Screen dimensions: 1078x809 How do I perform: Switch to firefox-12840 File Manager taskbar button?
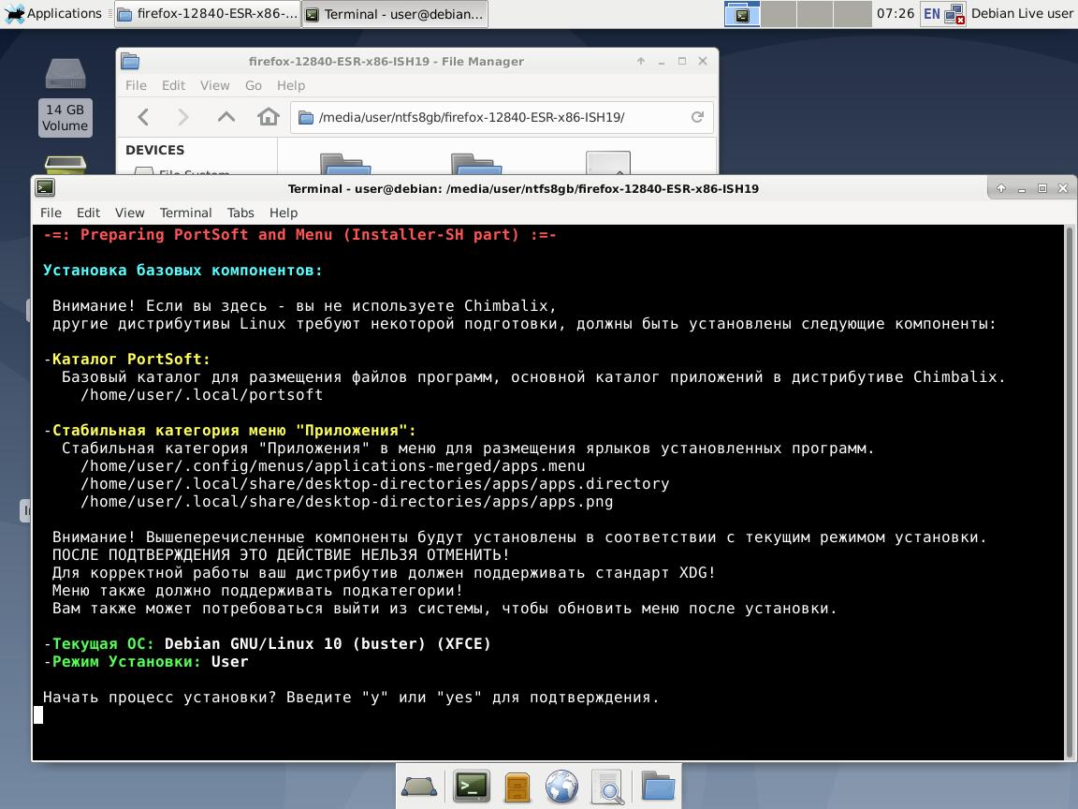[x=208, y=14]
